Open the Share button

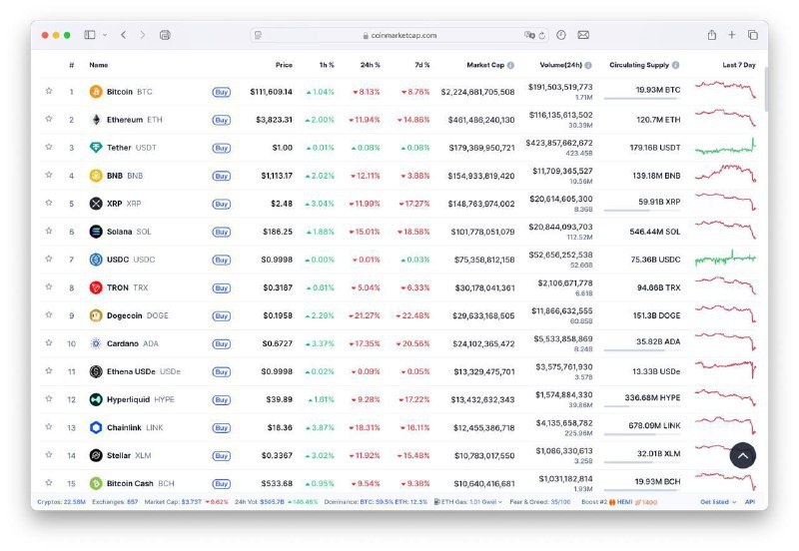coord(712,35)
